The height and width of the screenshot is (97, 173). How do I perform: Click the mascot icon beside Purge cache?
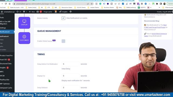(x=56, y=12)
